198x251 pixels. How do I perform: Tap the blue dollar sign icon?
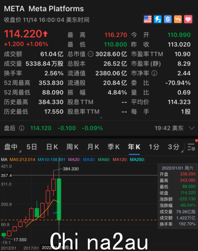click(168, 20)
